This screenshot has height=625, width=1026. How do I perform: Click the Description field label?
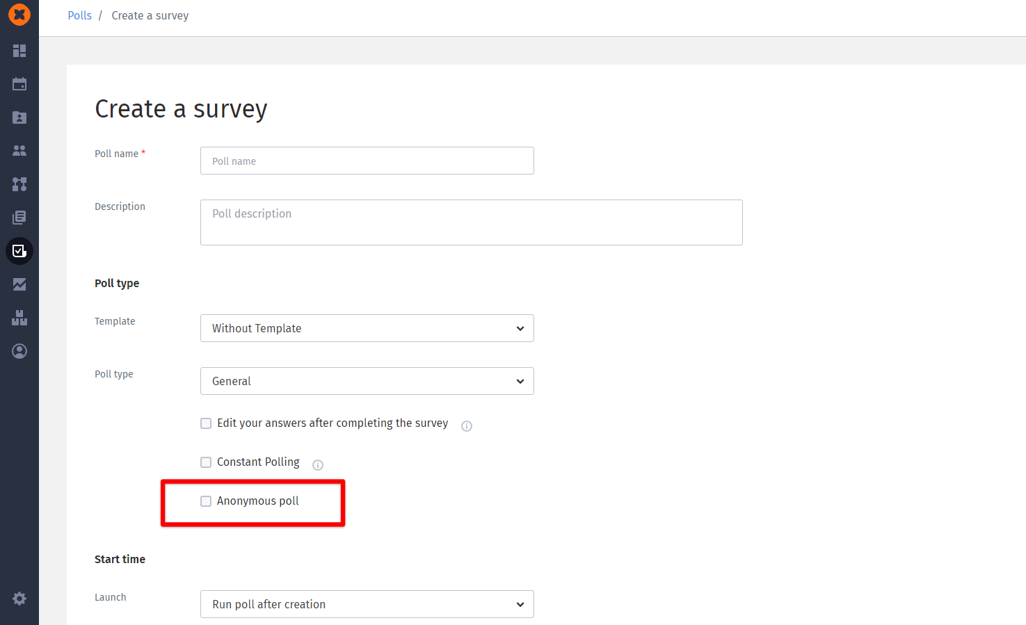120,206
